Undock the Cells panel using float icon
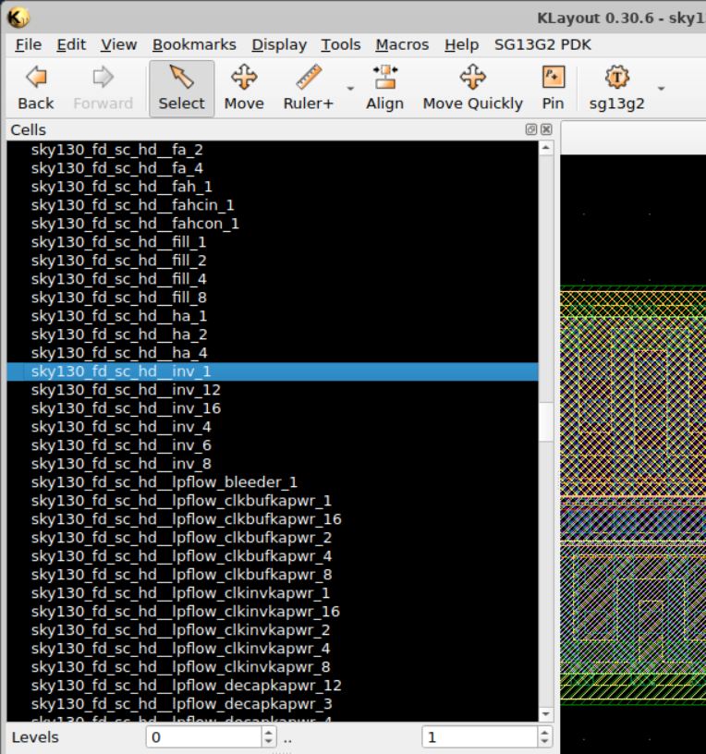Image resolution: width=706 pixels, height=754 pixels. coord(531,130)
